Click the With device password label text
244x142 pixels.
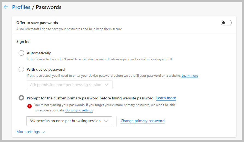(46, 69)
